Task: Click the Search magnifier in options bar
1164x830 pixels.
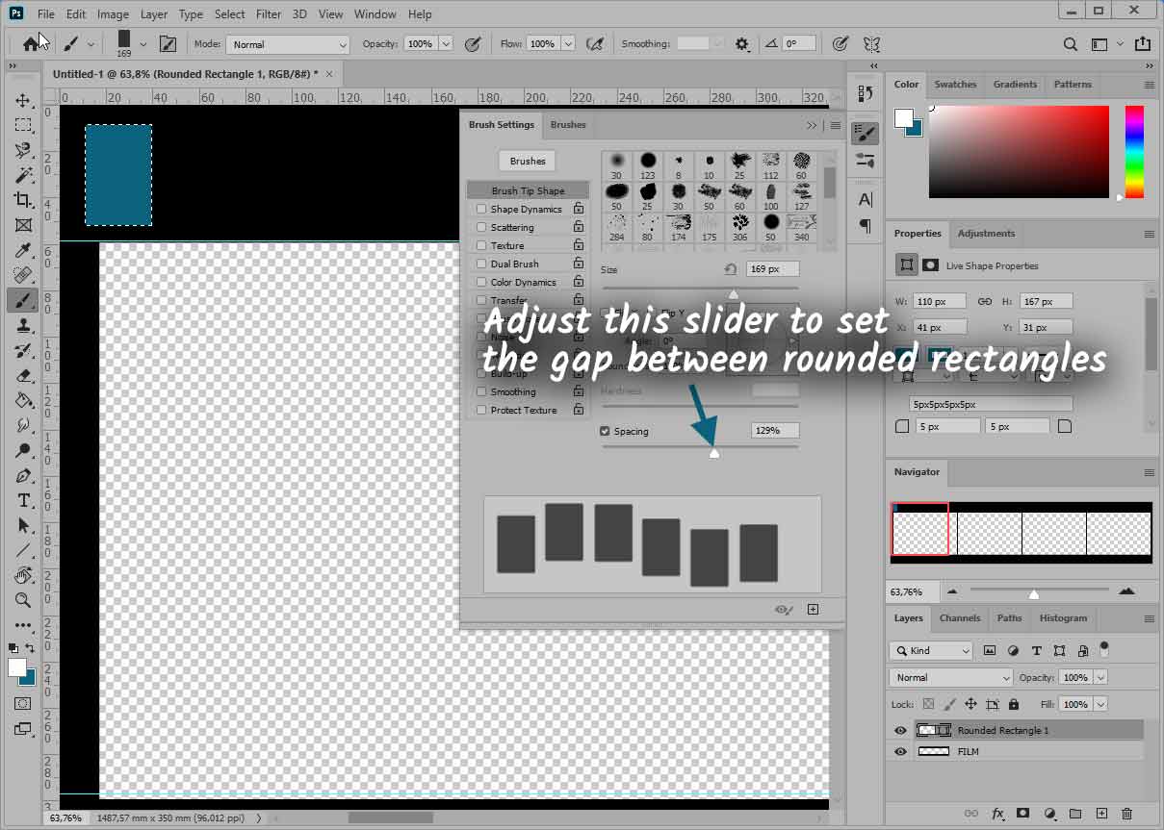Action: [1070, 43]
